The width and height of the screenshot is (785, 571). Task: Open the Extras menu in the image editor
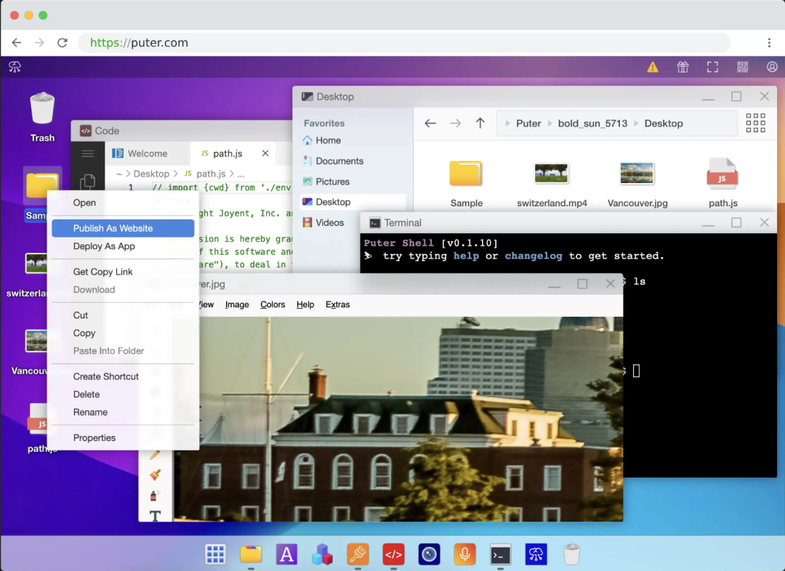(x=337, y=304)
